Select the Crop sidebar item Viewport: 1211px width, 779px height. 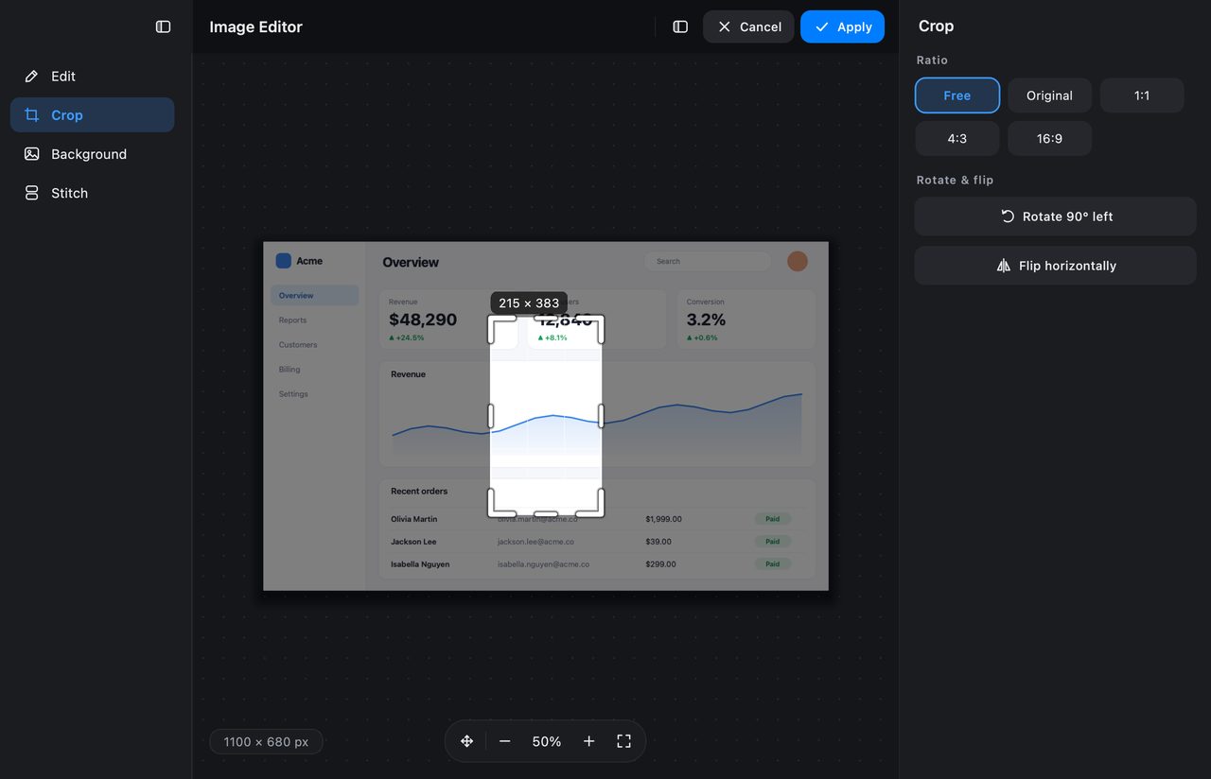coord(93,115)
